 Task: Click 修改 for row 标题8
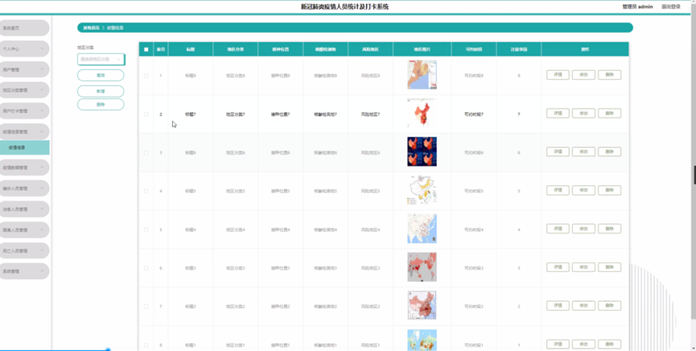coord(583,75)
